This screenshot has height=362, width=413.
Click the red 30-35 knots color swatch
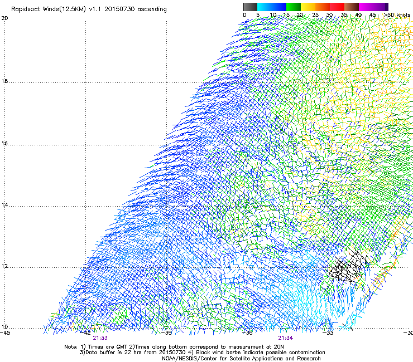(x=337, y=7)
